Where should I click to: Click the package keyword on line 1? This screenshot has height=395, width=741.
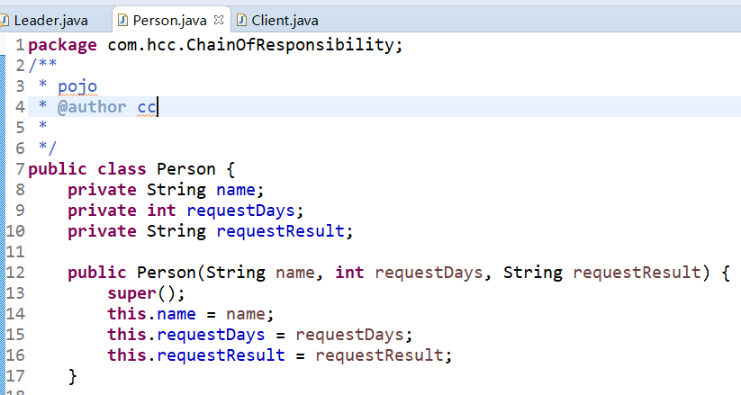tap(62, 45)
